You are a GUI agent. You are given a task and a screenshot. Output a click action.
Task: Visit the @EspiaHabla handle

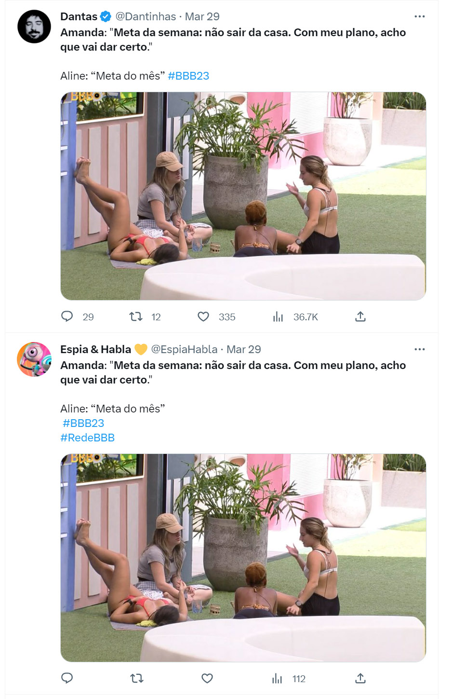(x=184, y=349)
